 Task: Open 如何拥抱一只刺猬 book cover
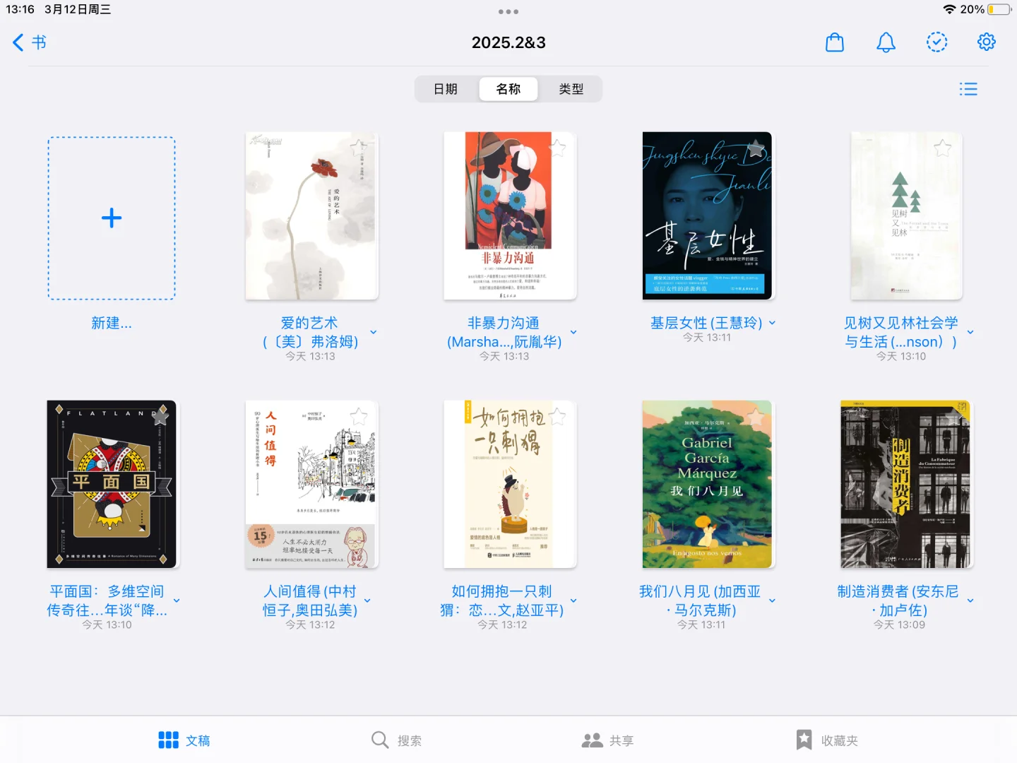[510, 484]
